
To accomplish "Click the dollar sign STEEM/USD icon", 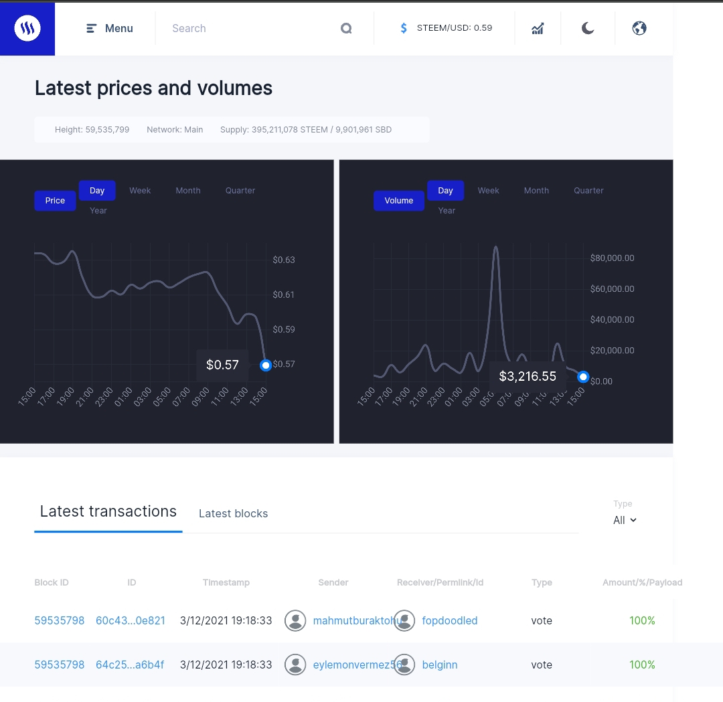I will click(x=404, y=28).
